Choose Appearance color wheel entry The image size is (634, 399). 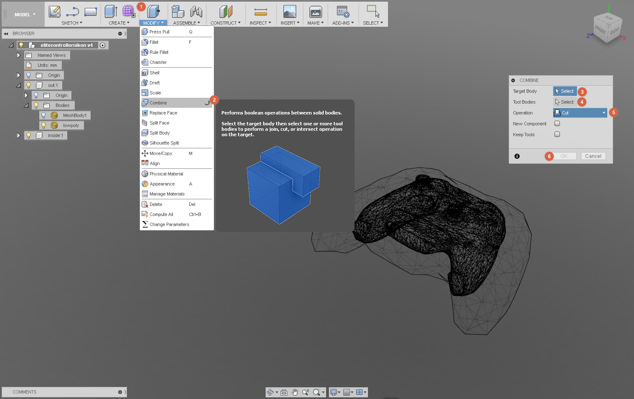tap(177, 184)
